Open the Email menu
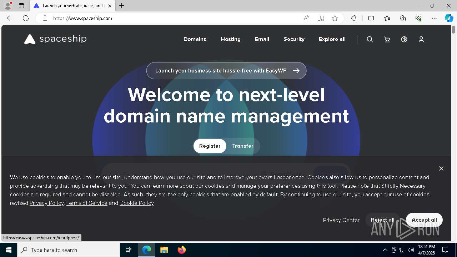Screen dimensions: 457x257 [x=262, y=39]
